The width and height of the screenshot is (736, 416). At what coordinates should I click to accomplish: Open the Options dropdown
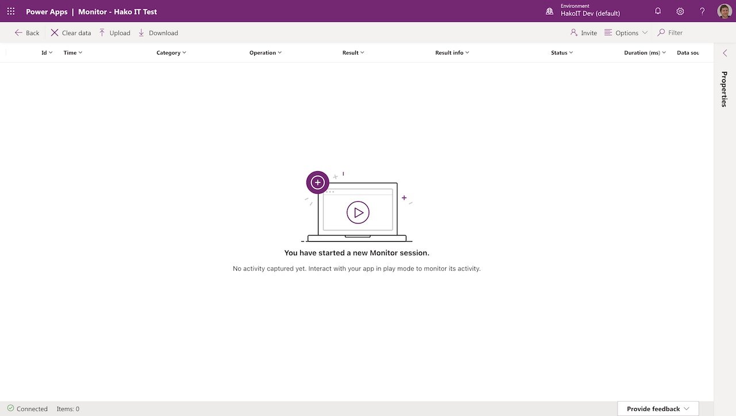tap(626, 33)
